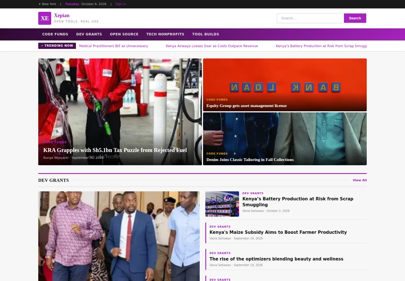The image size is (405, 281).
Task: Click the Trending Now badge
Action: point(57,46)
